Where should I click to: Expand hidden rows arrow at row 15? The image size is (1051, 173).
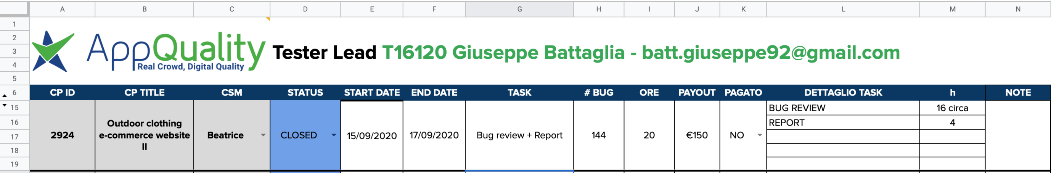tap(5, 105)
